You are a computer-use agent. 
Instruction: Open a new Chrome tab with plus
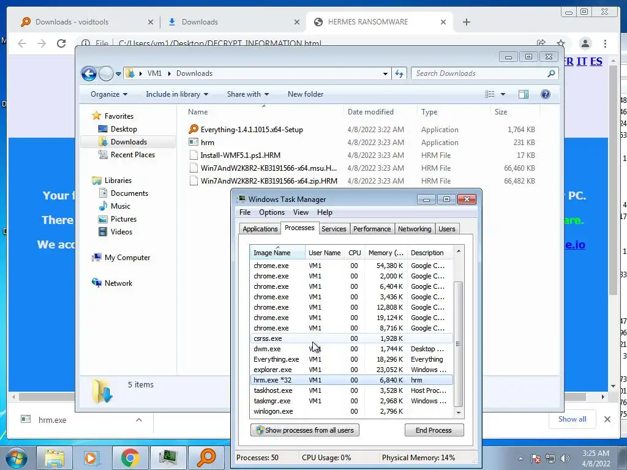pos(466,22)
